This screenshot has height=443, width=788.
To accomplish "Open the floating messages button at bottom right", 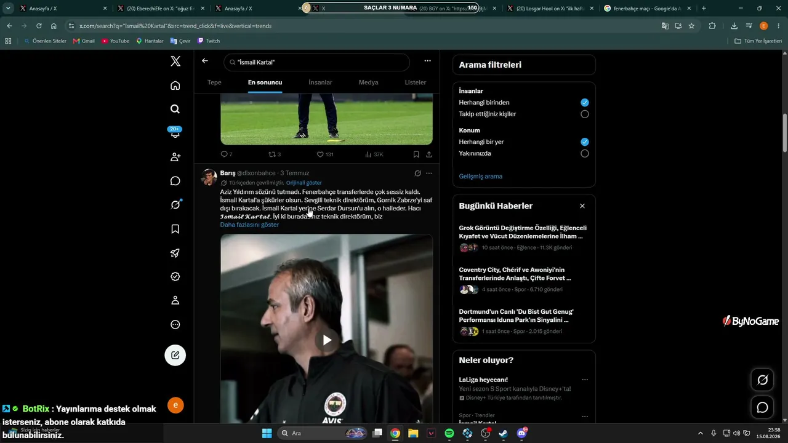I will (762, 407).
